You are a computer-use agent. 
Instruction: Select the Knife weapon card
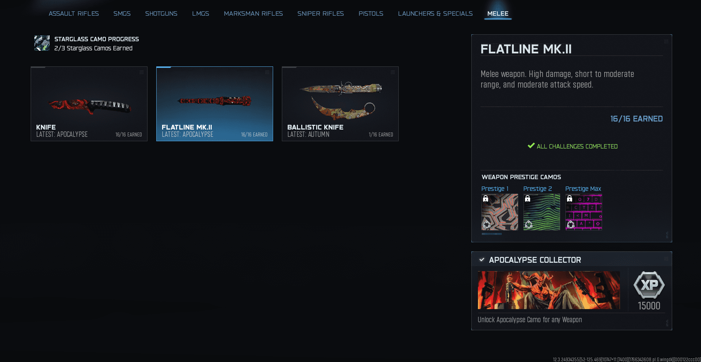89,104
